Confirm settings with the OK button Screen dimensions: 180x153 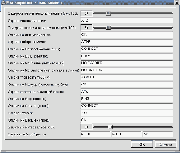(142, 144)
